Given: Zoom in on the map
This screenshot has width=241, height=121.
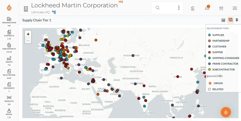Looking at the screenshot, I should pyautogui.click(x=28, y=34).
